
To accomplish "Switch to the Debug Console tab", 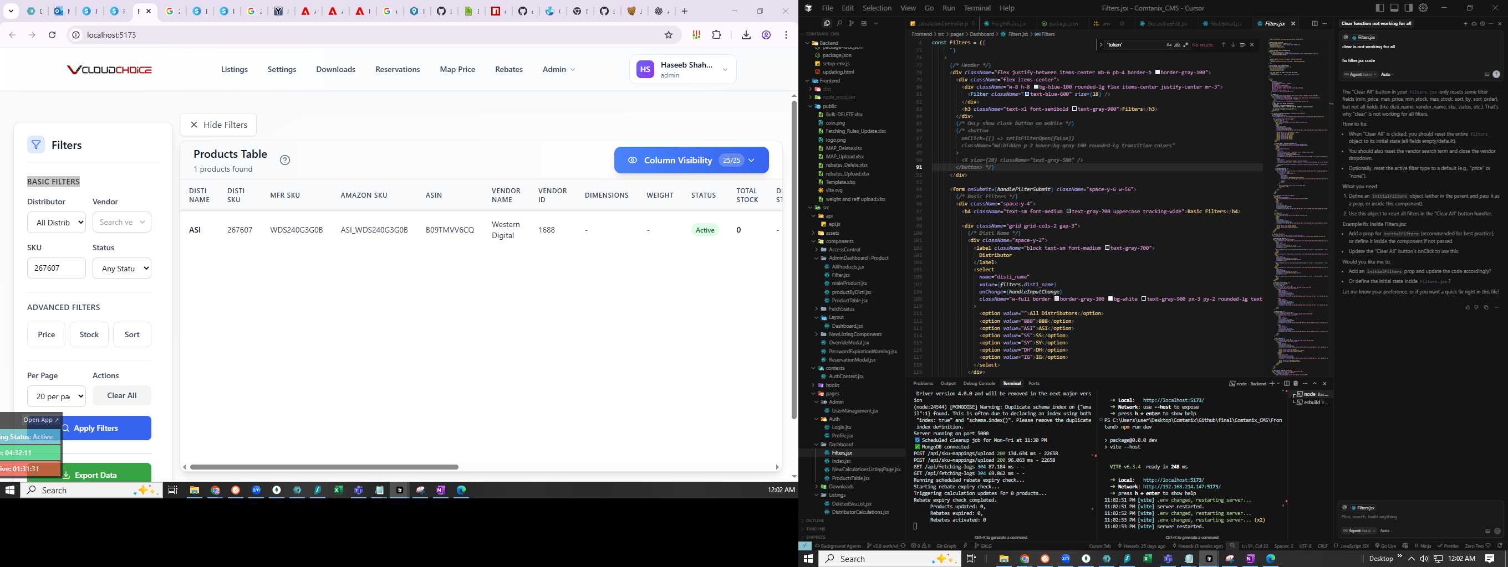I will [979, 384].
